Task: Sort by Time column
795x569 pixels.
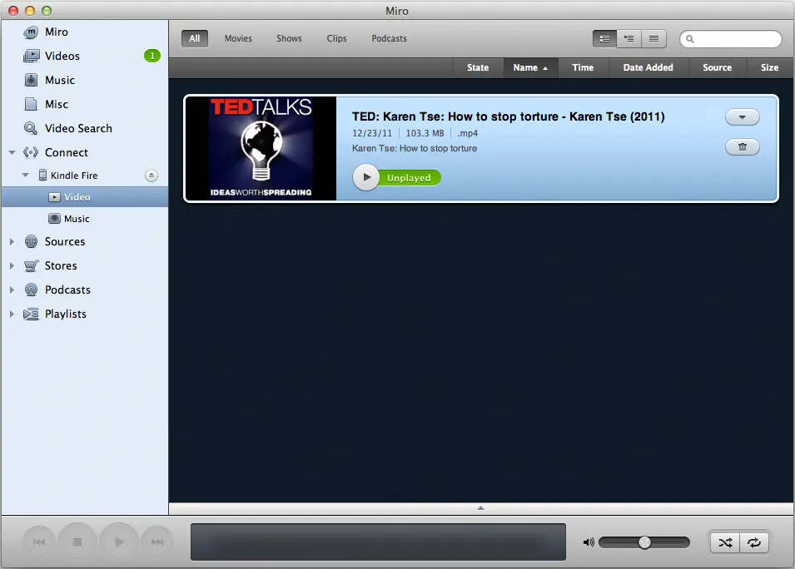Action: click(583, 67)
